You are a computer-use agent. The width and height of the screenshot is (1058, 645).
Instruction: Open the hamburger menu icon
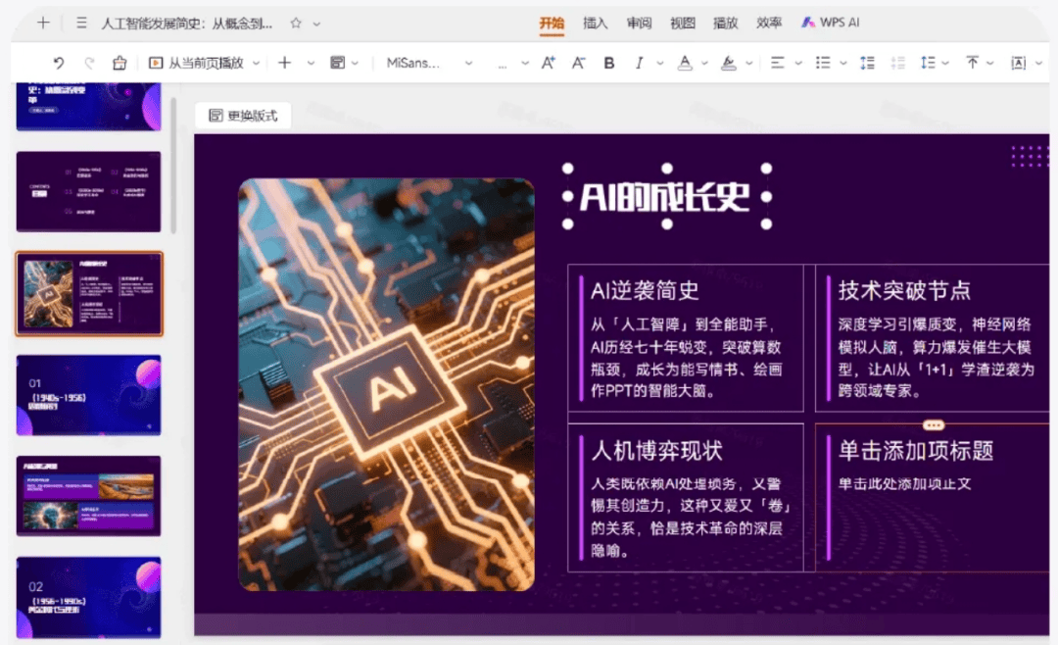pos(81,23)
